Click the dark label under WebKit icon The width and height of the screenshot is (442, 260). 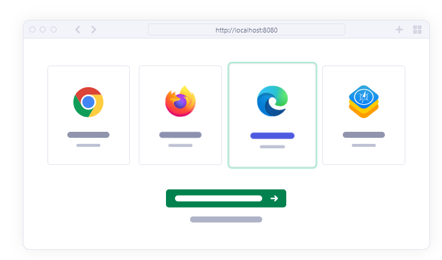coord(363,135)
